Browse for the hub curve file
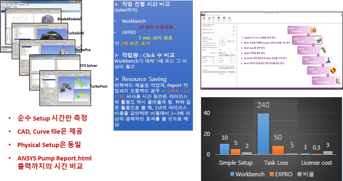Viewport: 343px width, 181px height. pyautogui.click(x=234, y=27)
